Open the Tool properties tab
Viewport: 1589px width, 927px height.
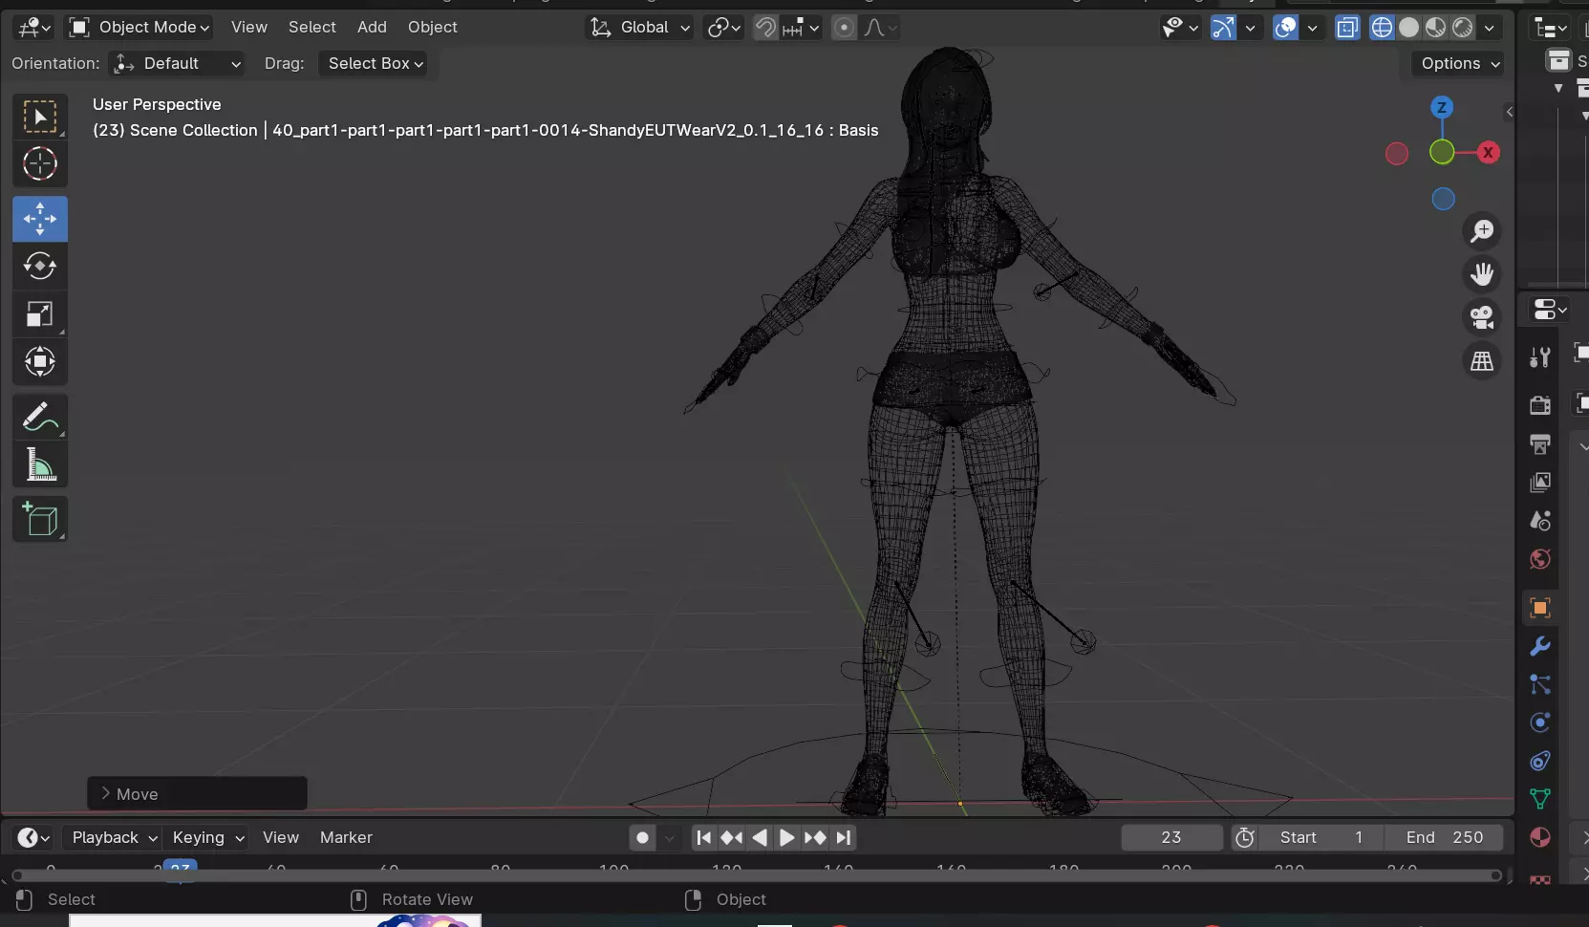(1540, 357)
